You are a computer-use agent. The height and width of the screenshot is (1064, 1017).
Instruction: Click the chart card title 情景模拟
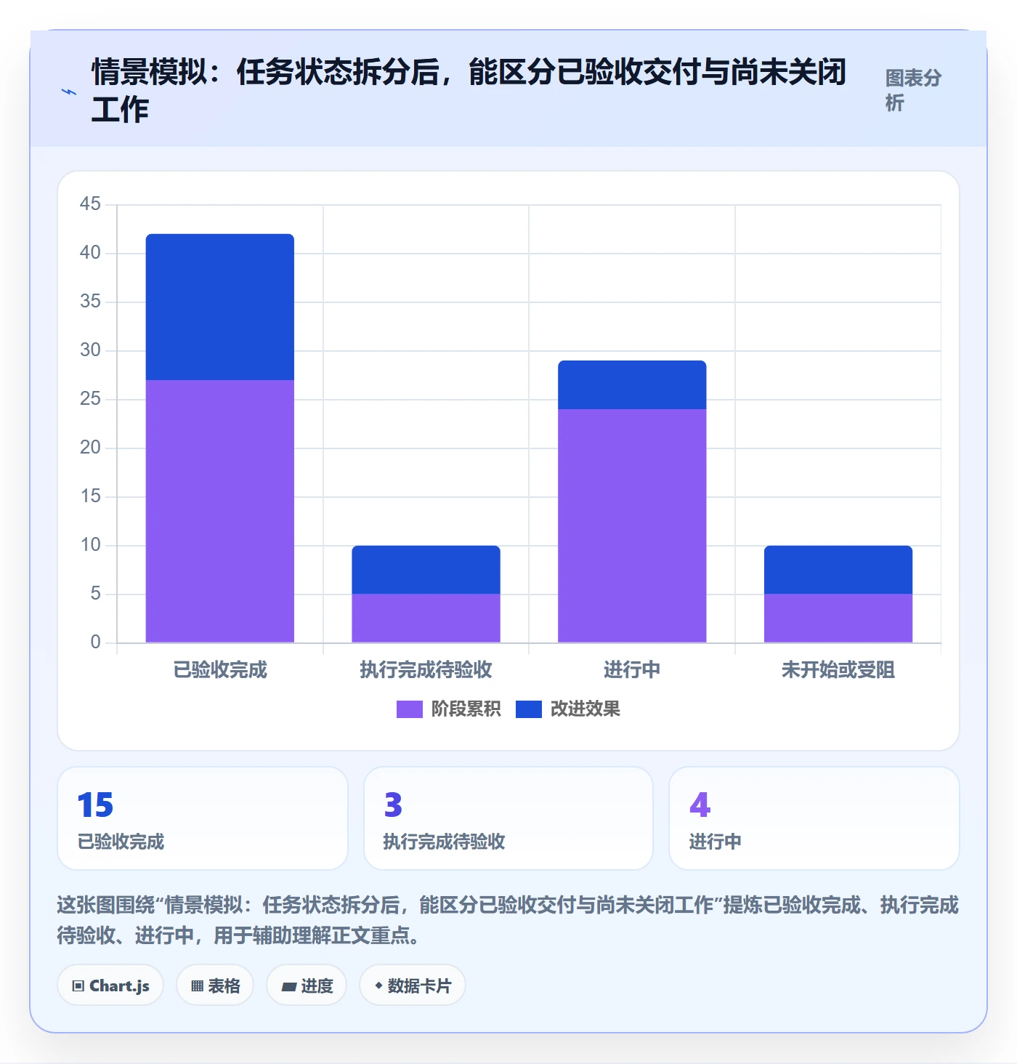pyautogui.click(x=469, y=91)
